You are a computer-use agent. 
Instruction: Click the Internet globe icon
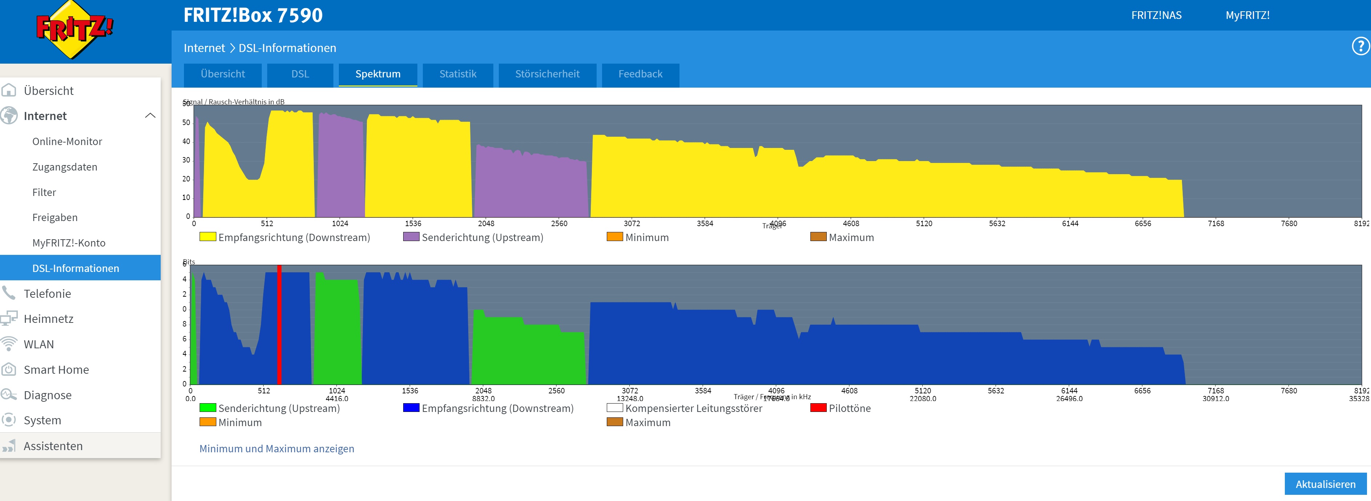click(x=9, y=116)
